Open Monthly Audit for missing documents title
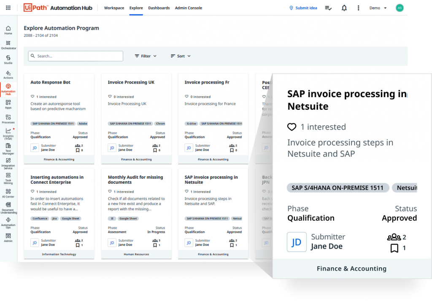The image size is (432, 304). pos(135,179)
